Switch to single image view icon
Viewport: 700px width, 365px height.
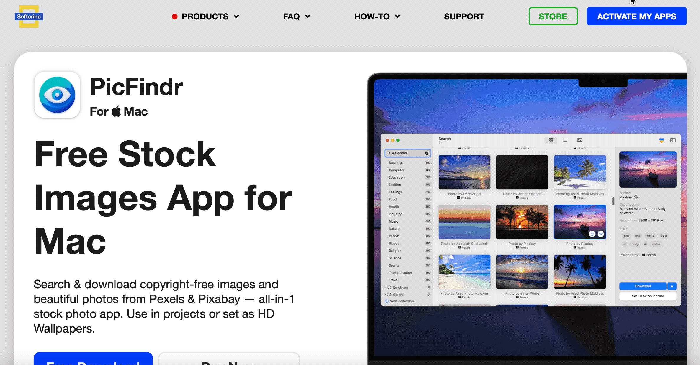[x=580, y=140]
